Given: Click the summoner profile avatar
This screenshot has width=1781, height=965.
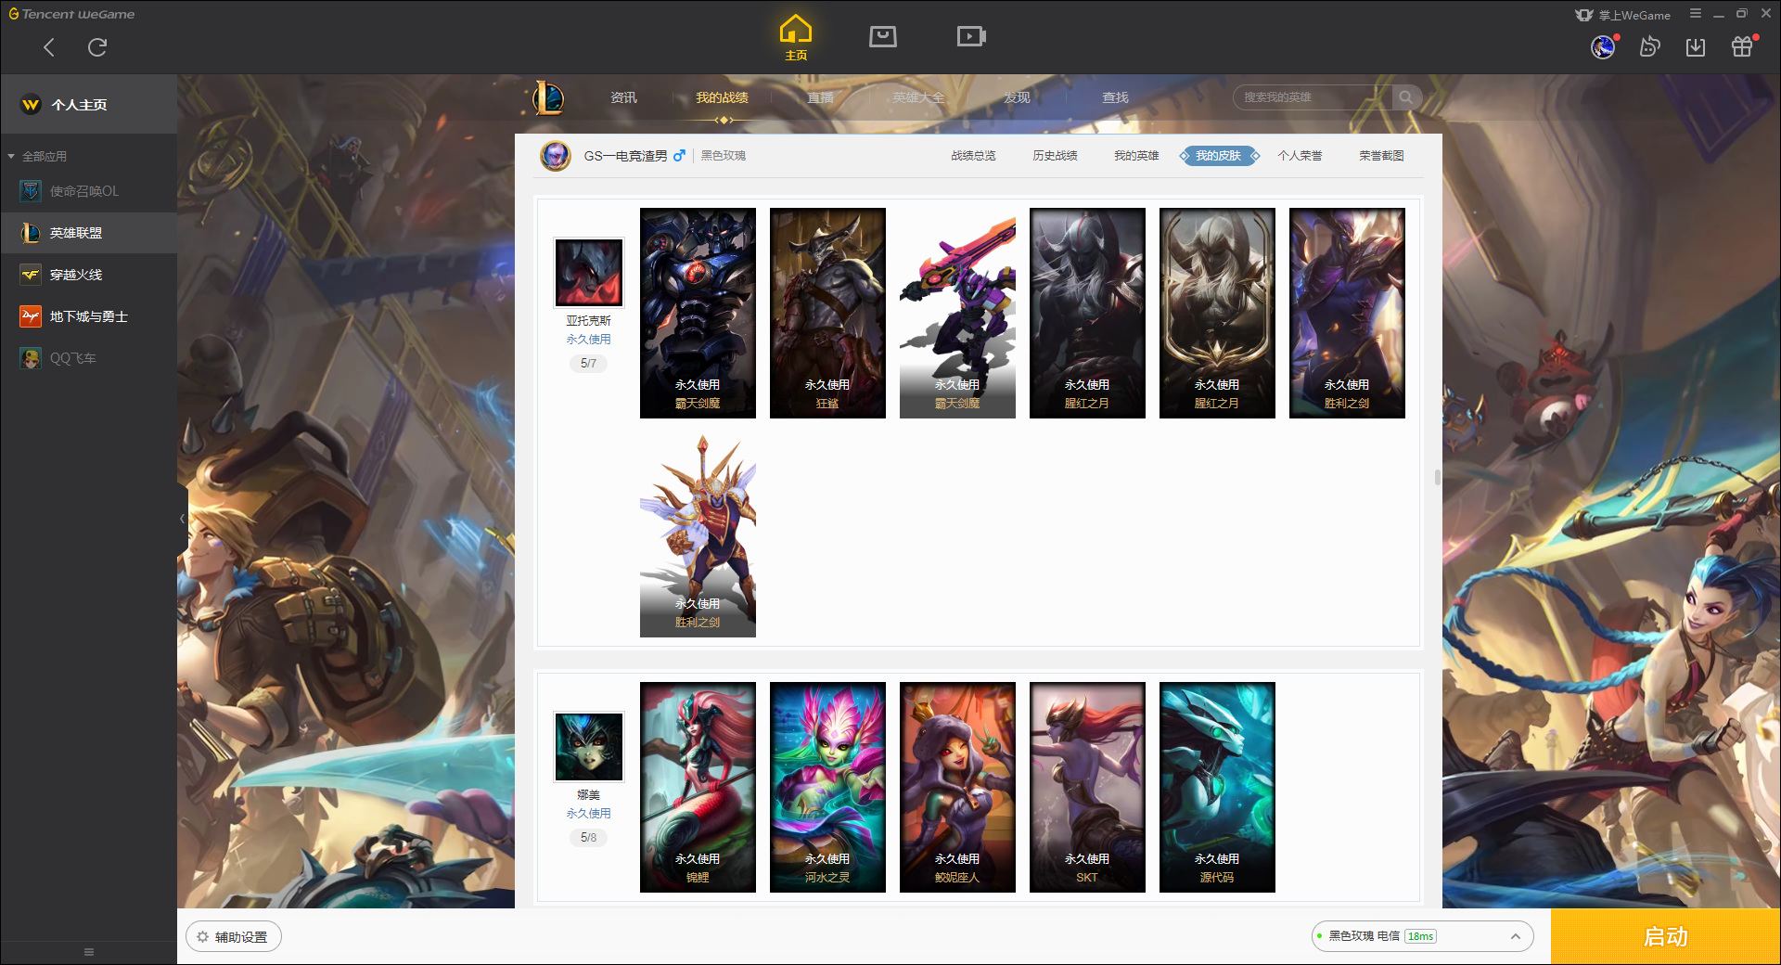Looking at the screenshot, I should click(556, 156).
